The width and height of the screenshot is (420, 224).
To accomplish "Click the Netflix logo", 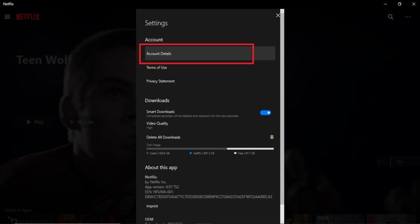I will (28, 17).
